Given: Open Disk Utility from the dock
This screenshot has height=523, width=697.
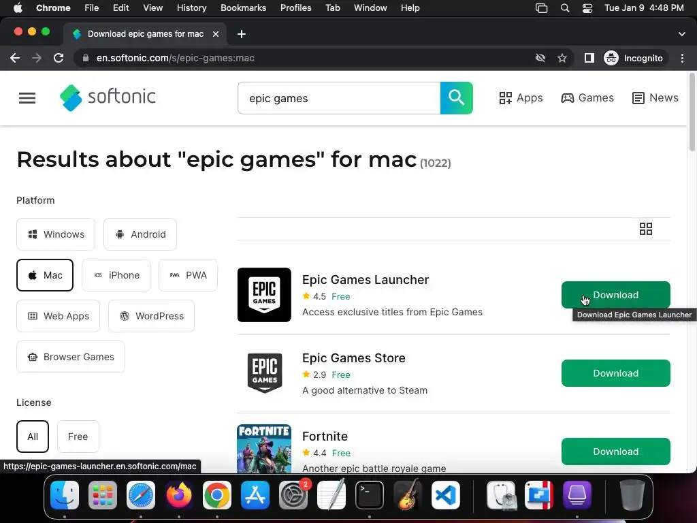Looking at the screenshot, I should [x=501, y=495].
